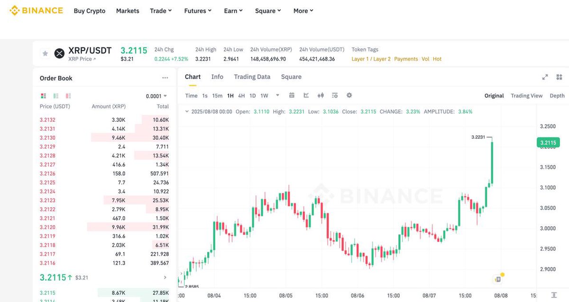This screenshot has height=302, width=569.
Task: Switch to the Info tab
Action: pos(217,77)
